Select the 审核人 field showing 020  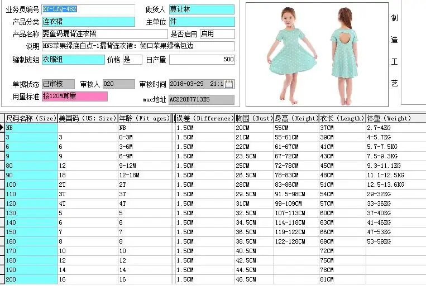[x=119, y=84]
